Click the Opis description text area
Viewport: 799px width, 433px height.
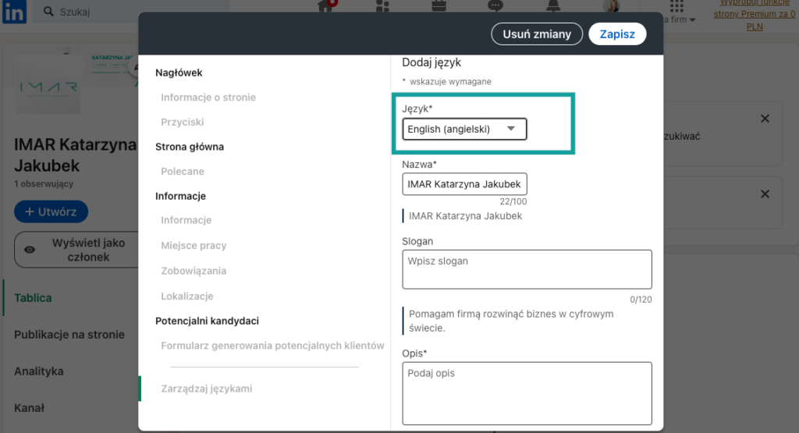[x=527, y=393]
